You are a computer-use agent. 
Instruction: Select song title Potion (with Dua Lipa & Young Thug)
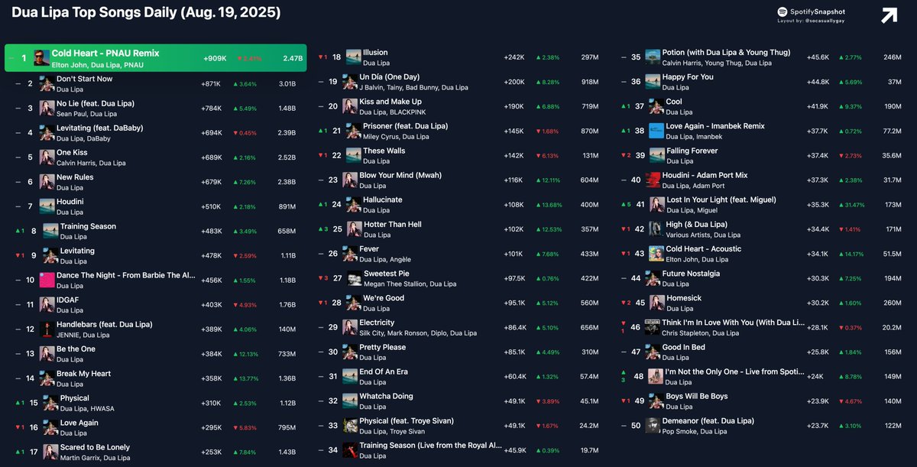coord(727,52)
